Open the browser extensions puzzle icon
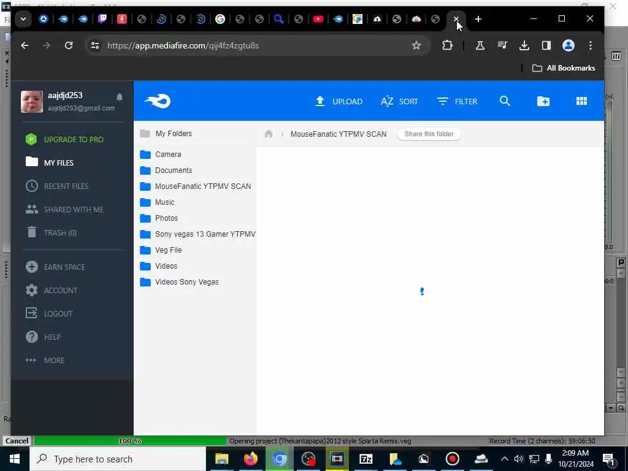The height and width of the screenshot is (471, 628). (447, 45)
